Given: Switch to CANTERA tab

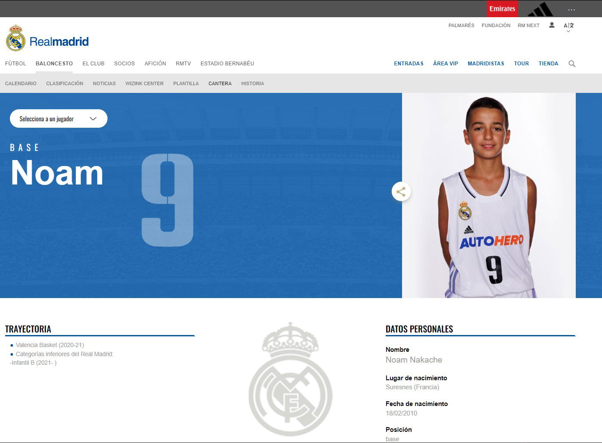Looking at the screenshot, I should point(220,83).
